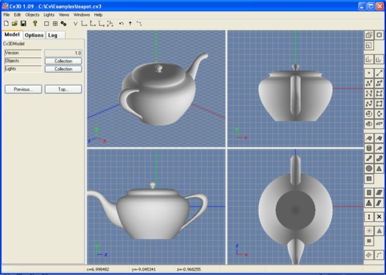Click the X delete palette icon

pos(379,217)
